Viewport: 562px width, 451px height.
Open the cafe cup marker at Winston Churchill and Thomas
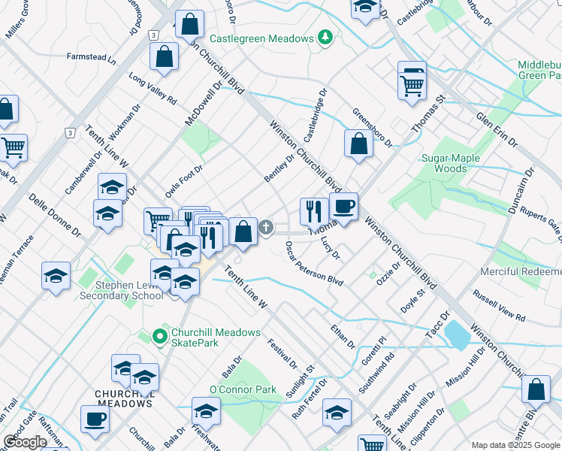pyautogui.click(x=343, y=208)
